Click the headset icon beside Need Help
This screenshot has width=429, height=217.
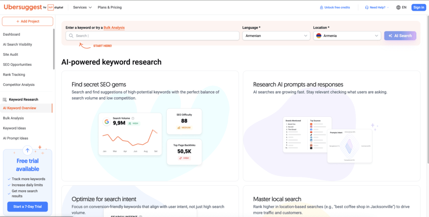point(367,8)
